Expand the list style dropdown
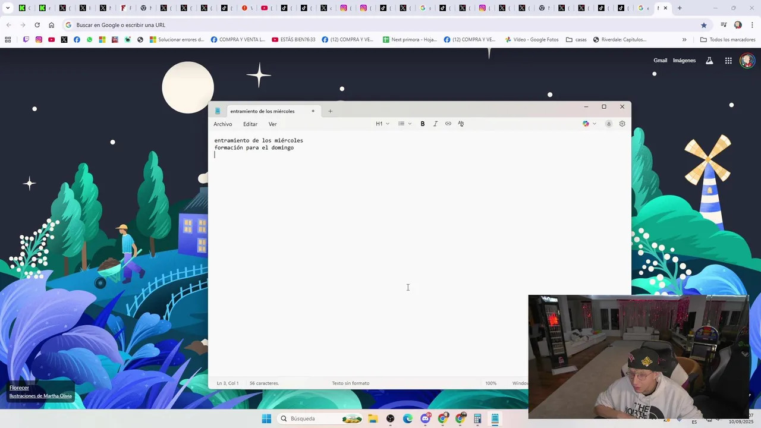Image resolution: width=761 pixels, height=428 pixels. (405, 124)
